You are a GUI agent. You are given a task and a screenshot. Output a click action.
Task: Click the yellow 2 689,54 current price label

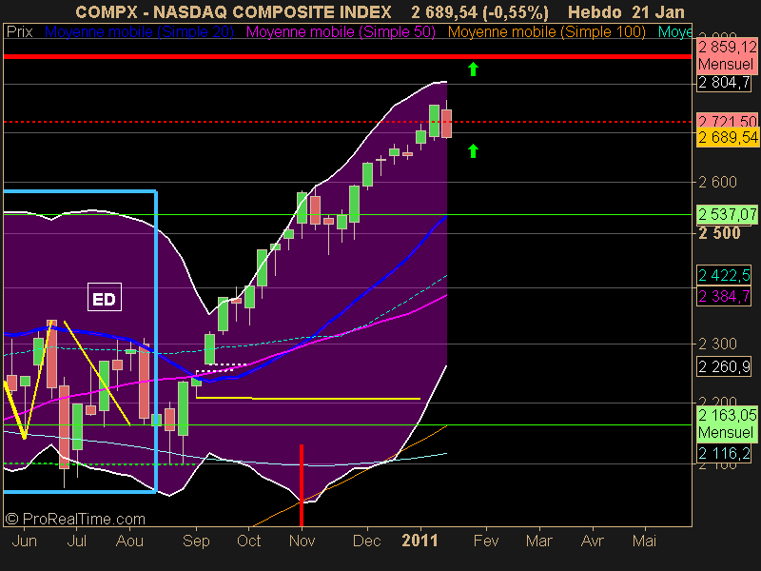point(728,137)
